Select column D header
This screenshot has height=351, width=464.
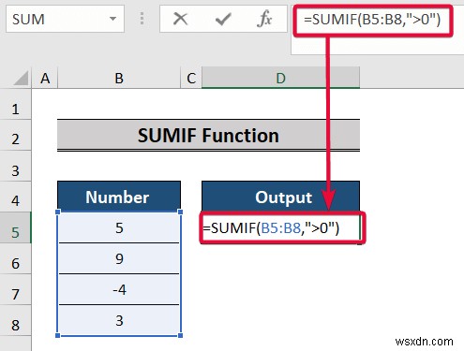point(280,78)
